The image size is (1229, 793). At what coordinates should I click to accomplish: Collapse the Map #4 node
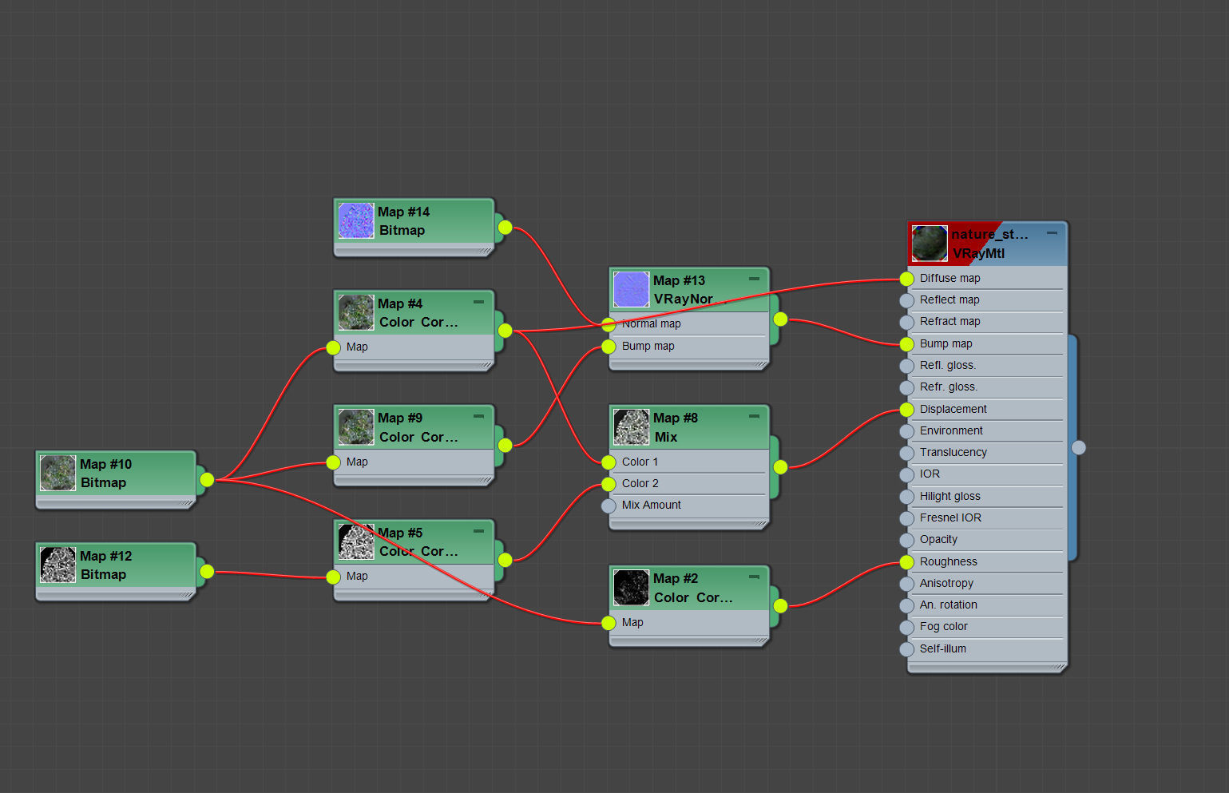click(478, 302)
